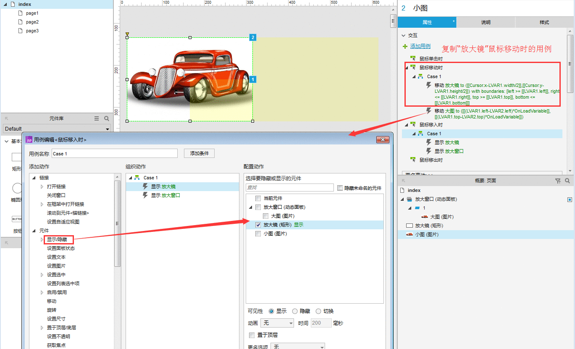
Task: Click the RP logo icon in dialog title bar
Action: tap(29, 139)
